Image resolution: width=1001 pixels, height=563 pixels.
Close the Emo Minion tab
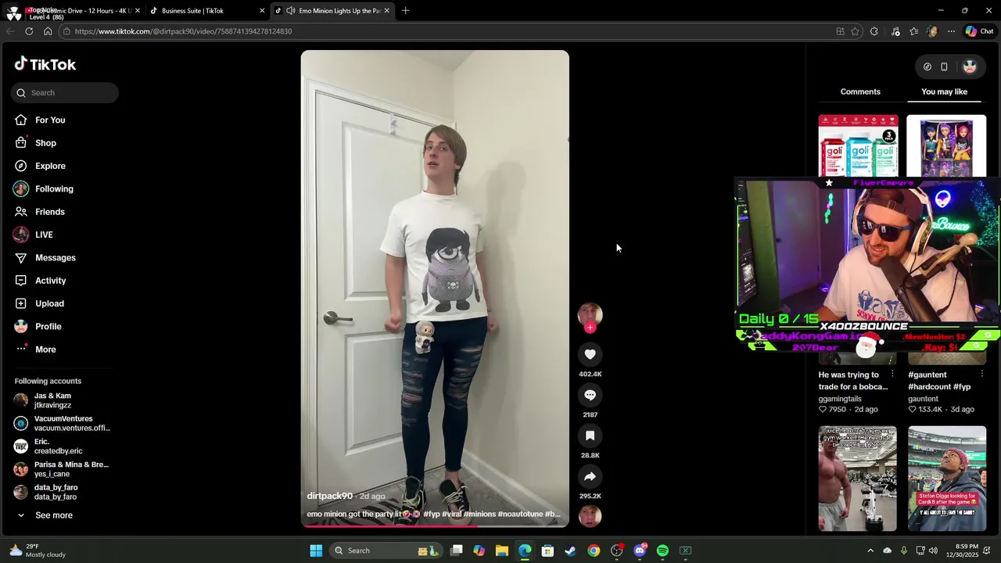(386, 11)
